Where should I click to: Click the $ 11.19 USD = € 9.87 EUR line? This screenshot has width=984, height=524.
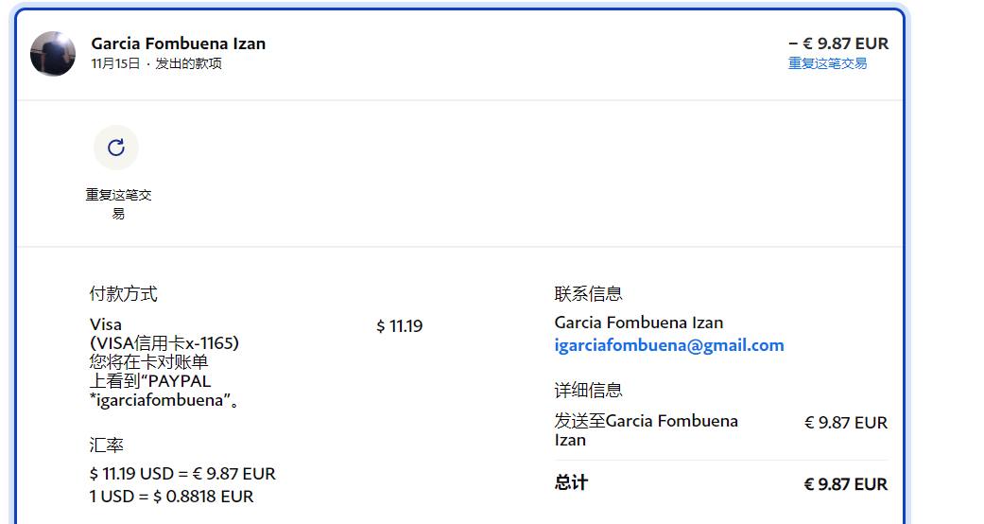pyautogui.click(x=182, y=474)
